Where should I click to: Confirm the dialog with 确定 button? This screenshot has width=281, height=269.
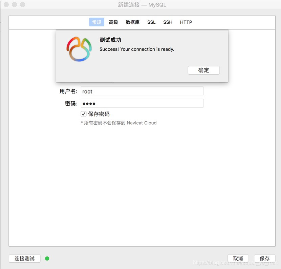203,70
